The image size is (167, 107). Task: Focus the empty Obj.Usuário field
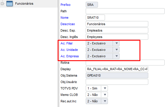coord(117,82)
